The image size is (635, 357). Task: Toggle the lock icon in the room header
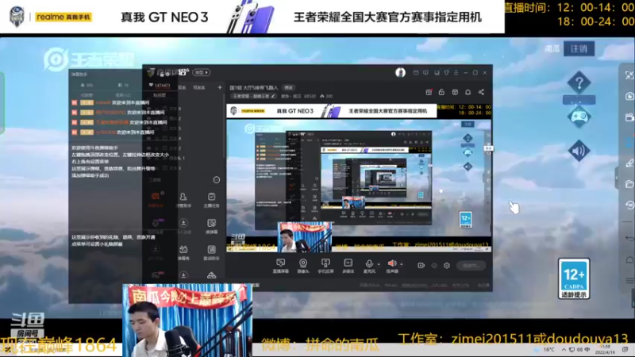point(441,92)
